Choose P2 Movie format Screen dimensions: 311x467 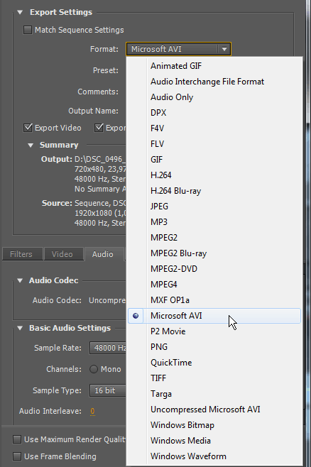click(x=214, y=331)
